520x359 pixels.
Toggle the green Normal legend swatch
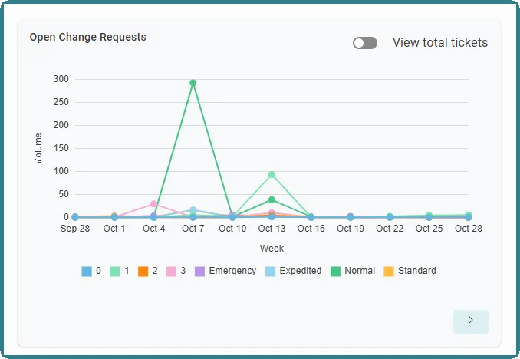pyautogui.click(x=335, y=271)
